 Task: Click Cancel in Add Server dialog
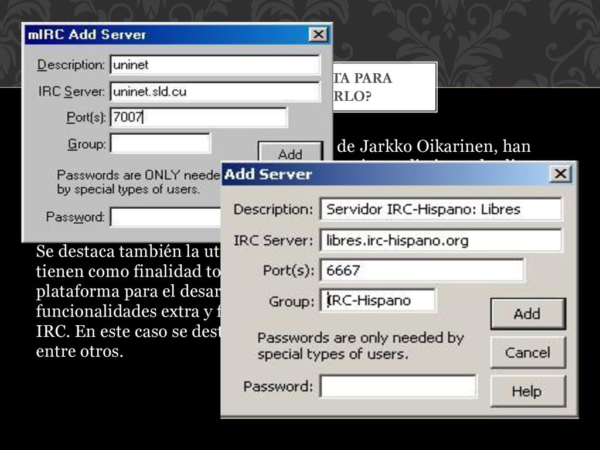pyautogui.click(x=528, y=352)
